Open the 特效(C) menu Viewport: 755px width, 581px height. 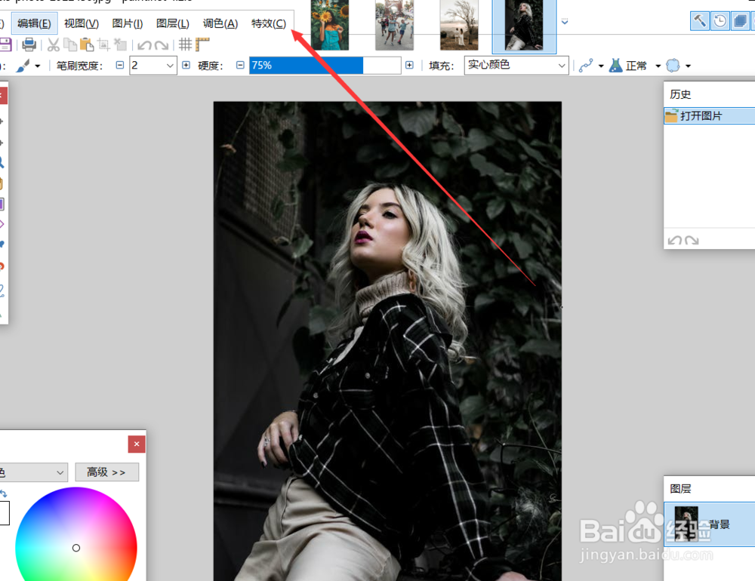pyautogui.click(x=269, y=23)
